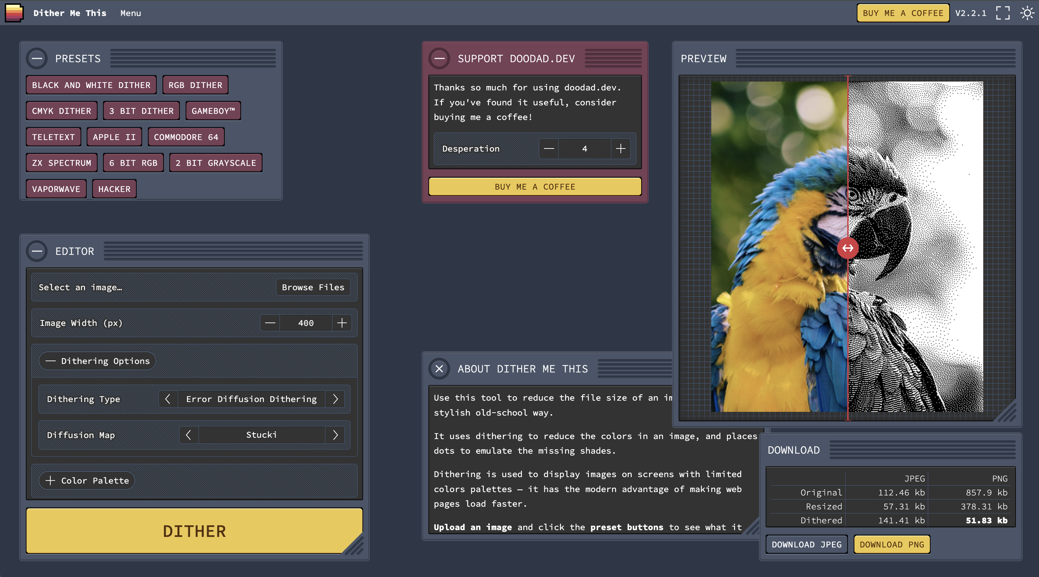The image size is (1039, 577).
Task: Click the Dither Me This logo icon
Action: pos(15,13)
